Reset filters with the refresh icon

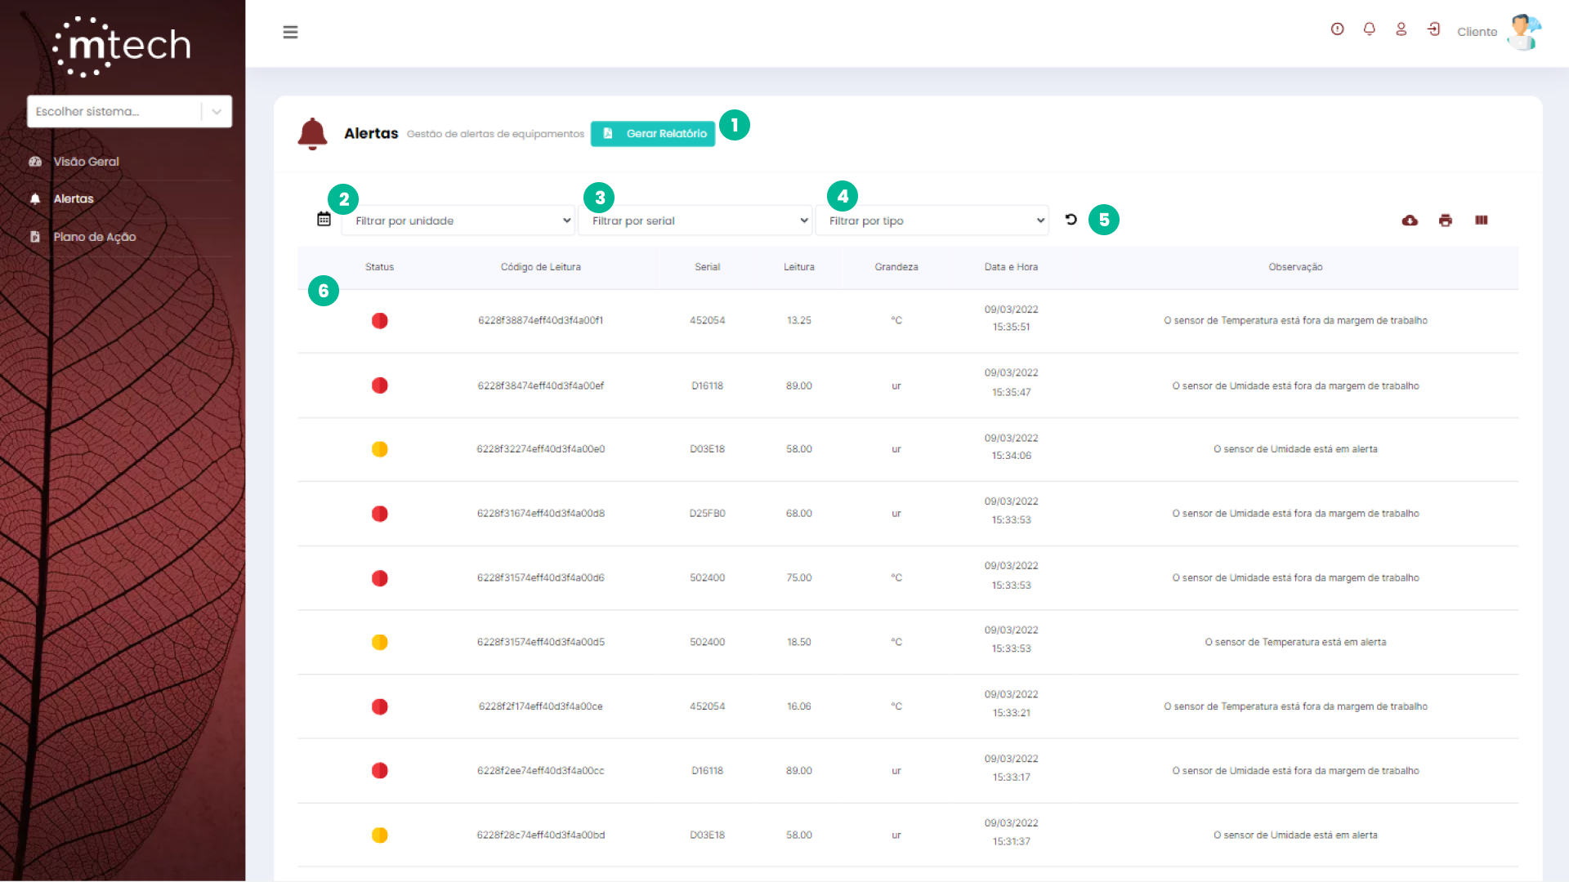(1071, 219)
